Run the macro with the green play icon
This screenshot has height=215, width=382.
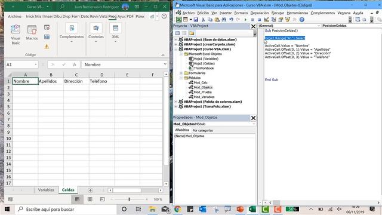245,20
